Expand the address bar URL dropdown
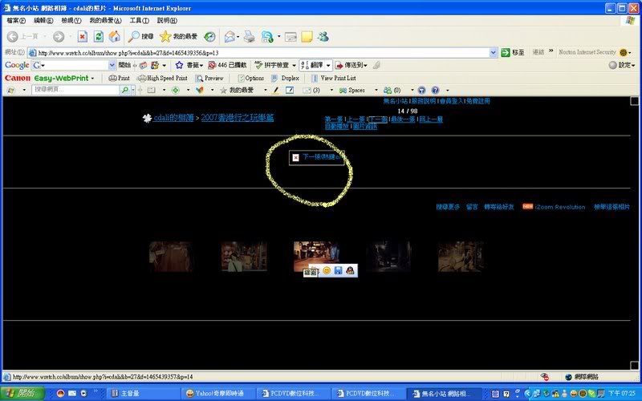The height and width of the screenshot is (401, 642). [493, 52]
